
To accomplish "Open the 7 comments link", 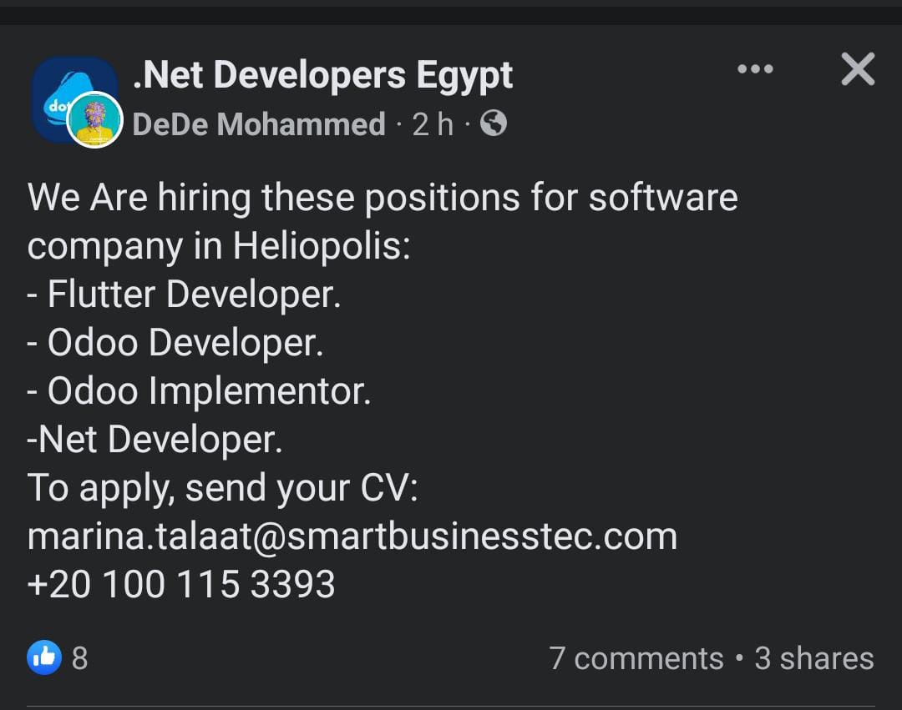I will click(636, 658).
